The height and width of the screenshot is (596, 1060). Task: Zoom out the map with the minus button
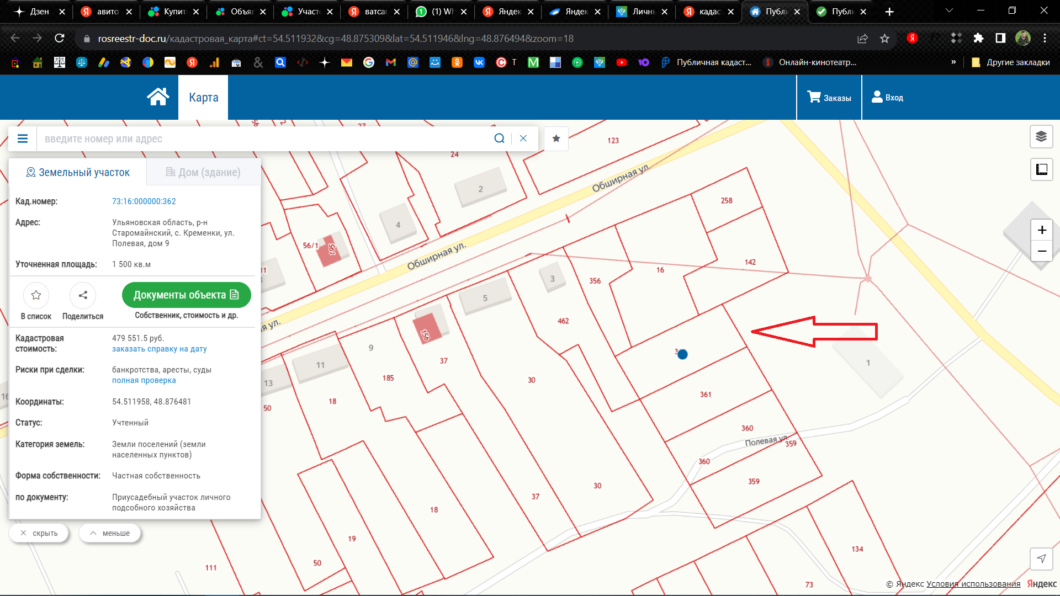point(1042,252)
